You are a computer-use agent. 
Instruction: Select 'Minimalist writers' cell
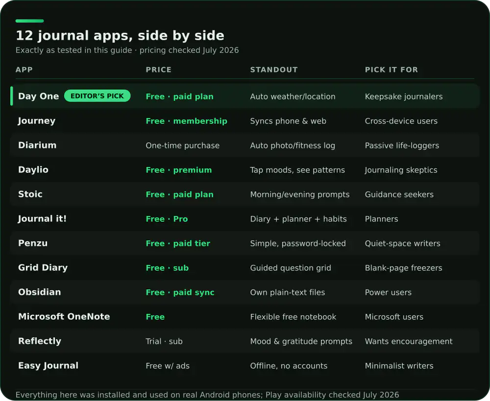(x=399, y=366)
